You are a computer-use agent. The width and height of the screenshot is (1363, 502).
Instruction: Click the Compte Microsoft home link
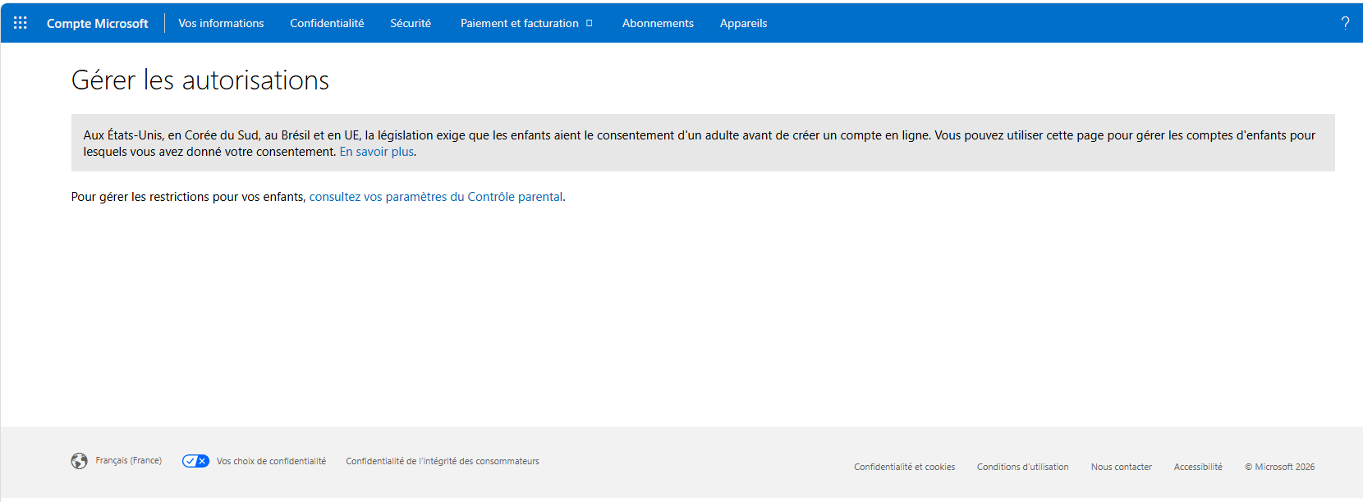pyautogui.click(x=97, y=23)
